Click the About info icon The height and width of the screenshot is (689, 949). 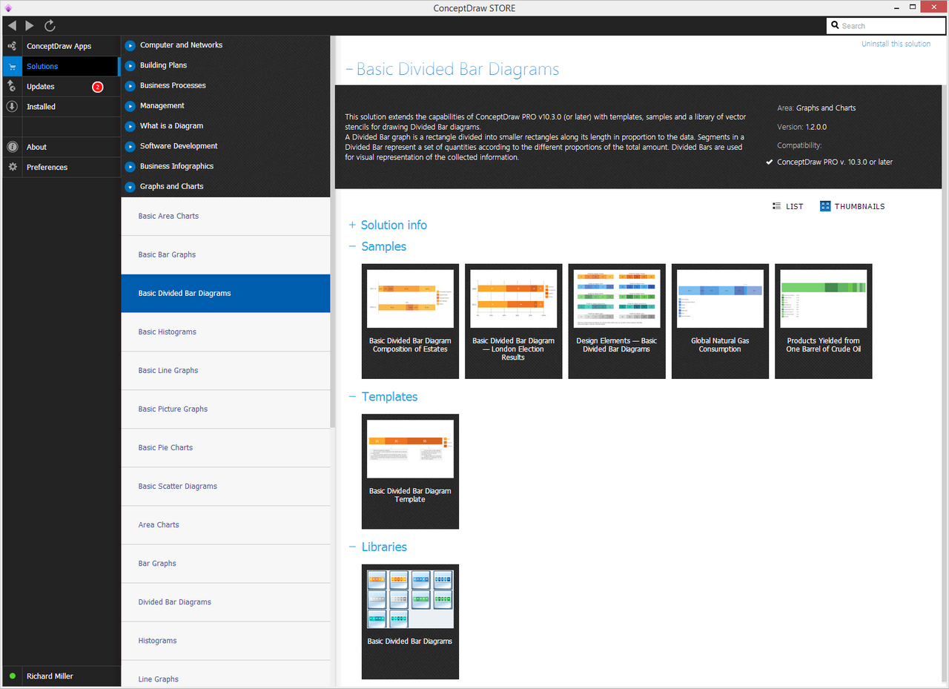pyautogui.click(x=12, y=147)
